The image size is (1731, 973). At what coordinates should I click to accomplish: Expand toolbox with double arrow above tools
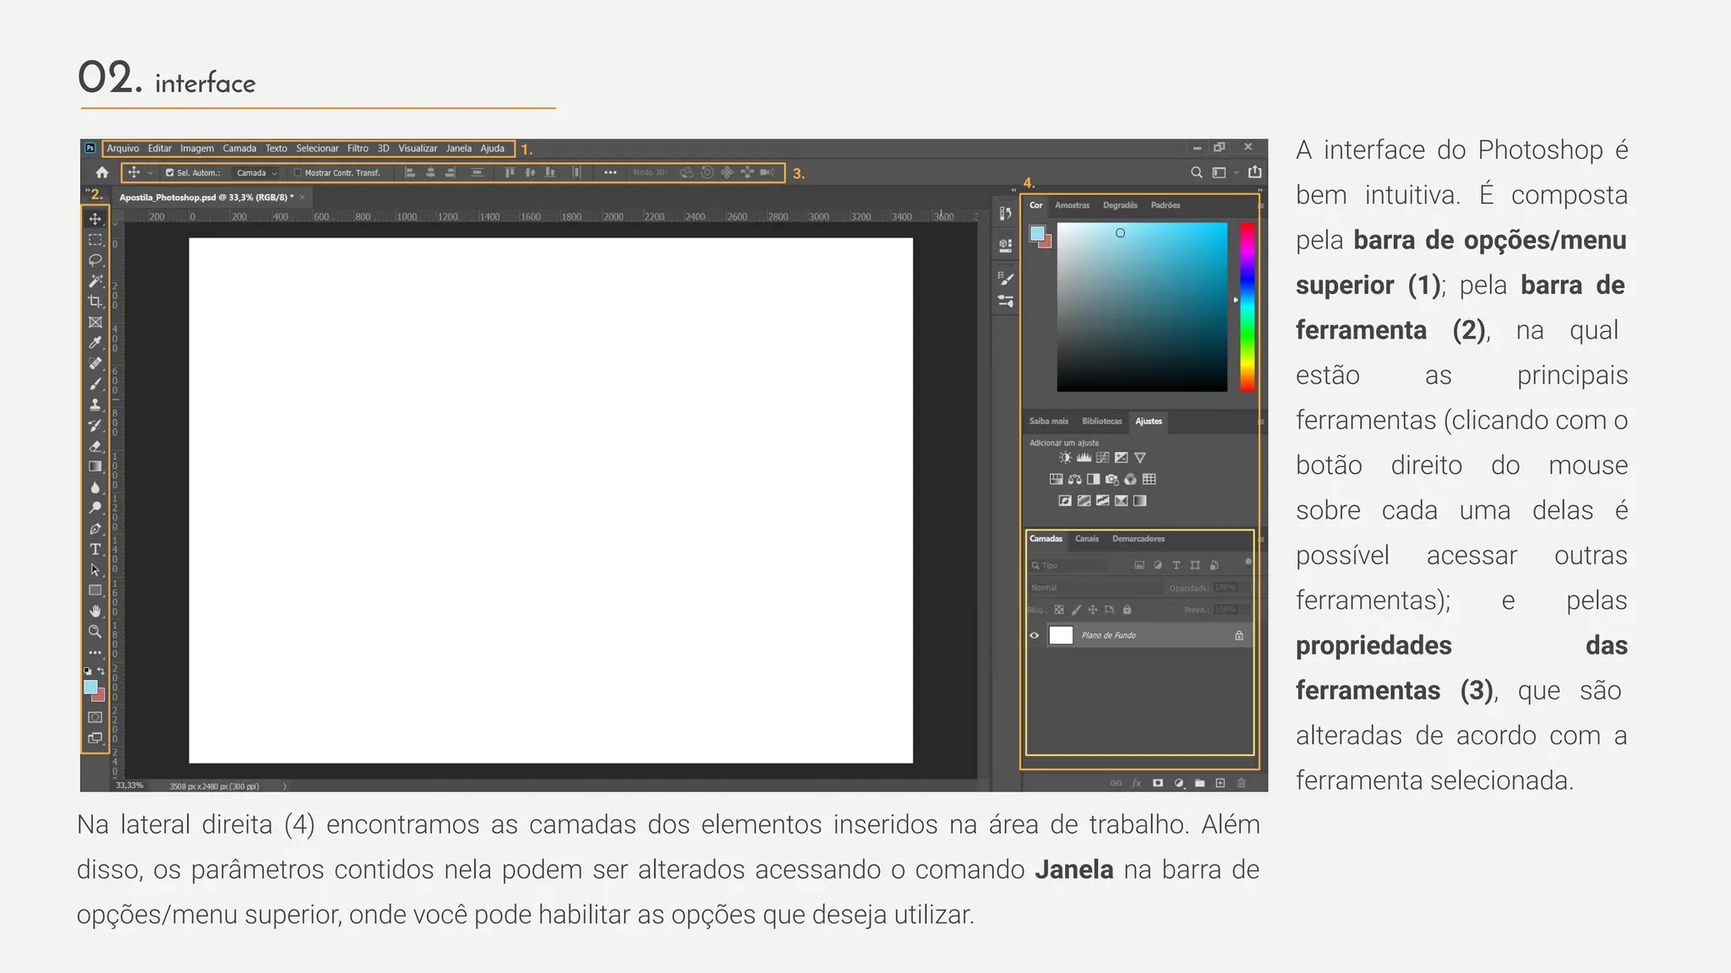point(87,192)
